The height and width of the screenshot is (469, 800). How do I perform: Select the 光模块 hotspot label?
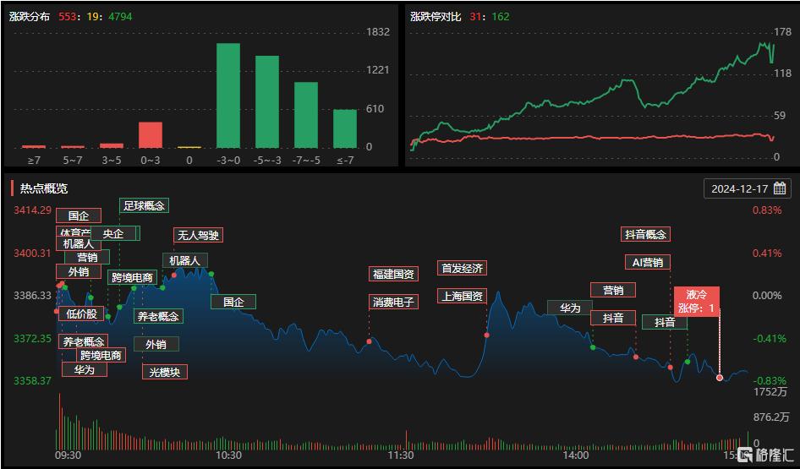[165, 372]
